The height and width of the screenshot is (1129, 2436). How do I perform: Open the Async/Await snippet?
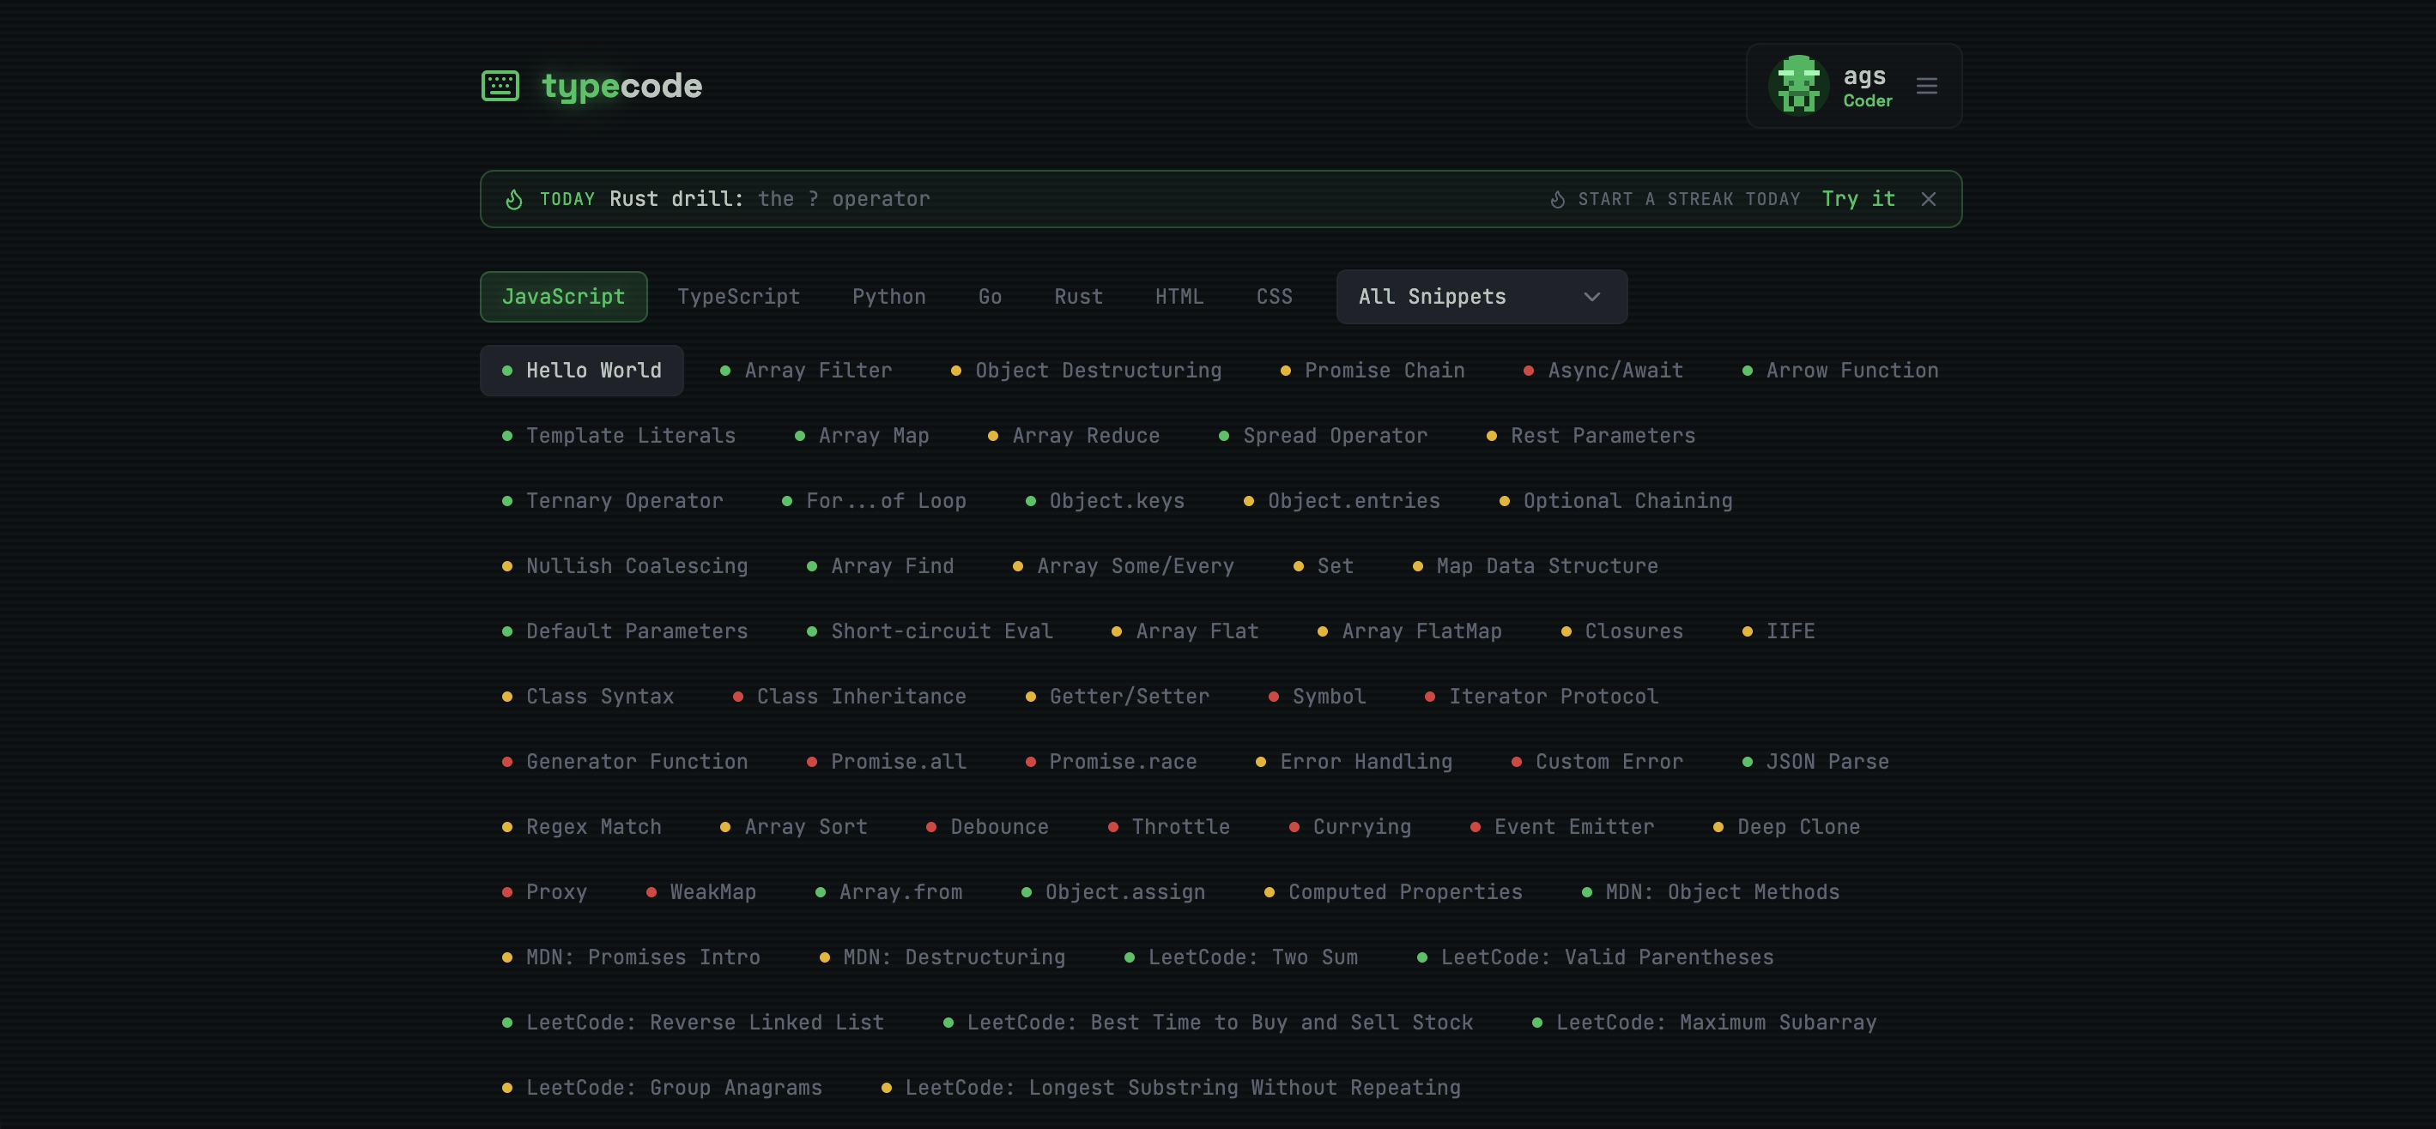pos(1603,371)
